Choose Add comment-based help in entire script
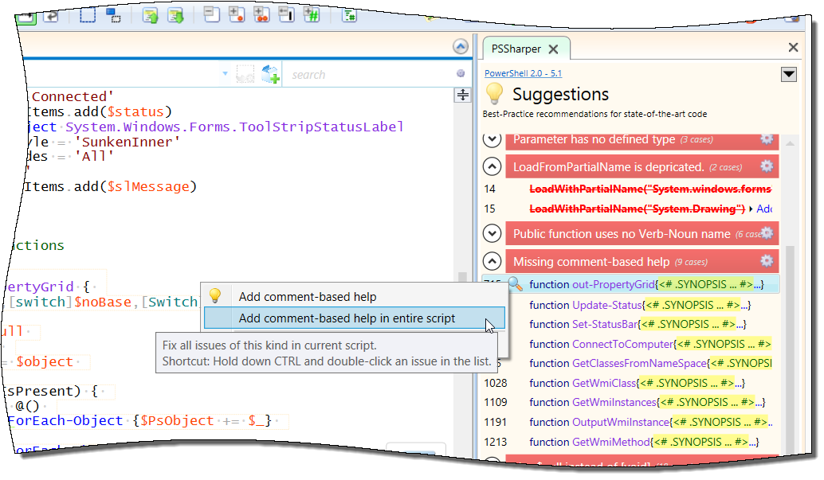 click(347, 318)
